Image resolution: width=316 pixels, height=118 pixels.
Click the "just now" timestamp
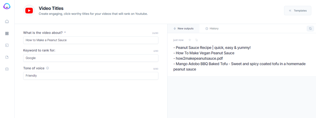pyautogui.click(x=178, y=40)
